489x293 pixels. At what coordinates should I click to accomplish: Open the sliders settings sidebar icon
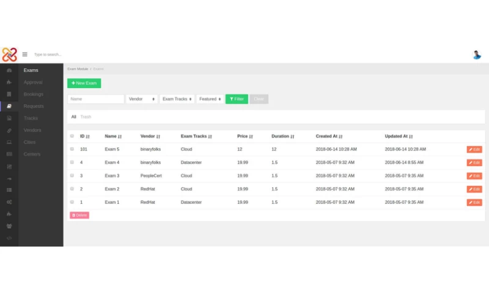click(x=9, y=167)
